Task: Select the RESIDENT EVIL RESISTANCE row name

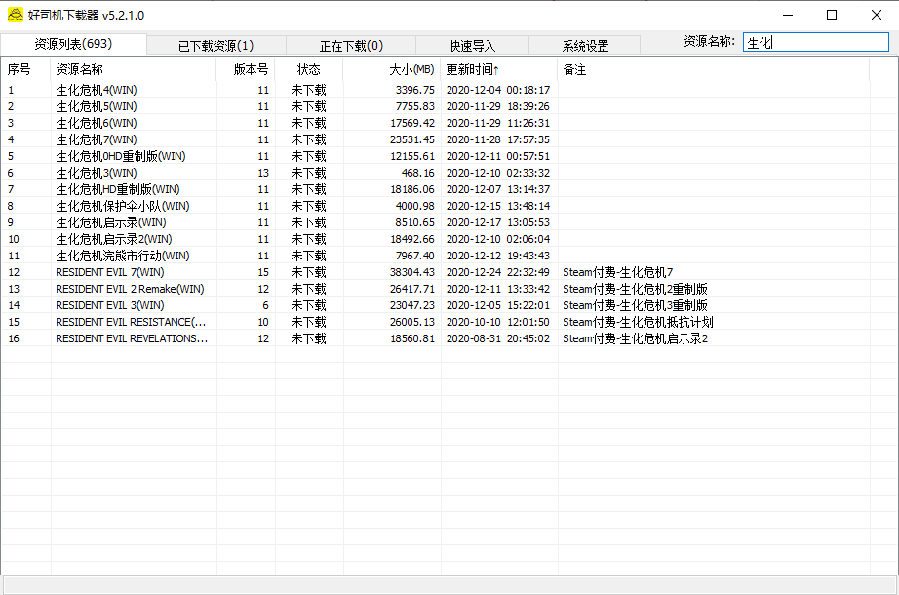Action: pyautogui.click(x=131, y=323)
